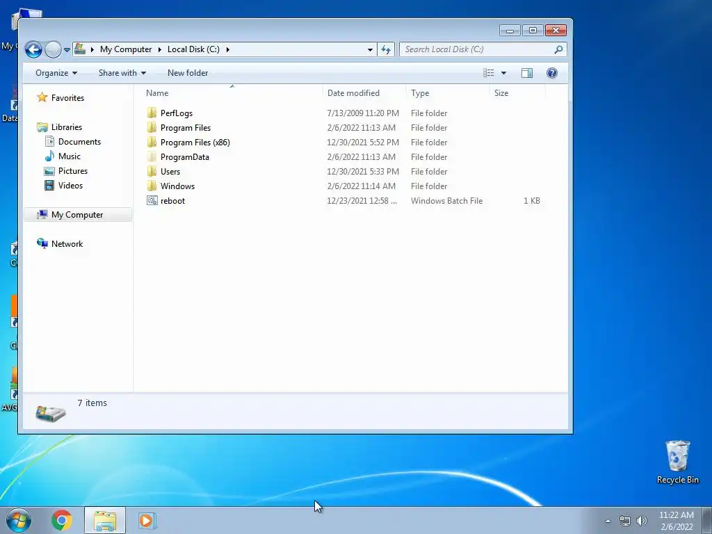Open address bar previous locations dropdown
The image size is (712, 534).
pos(370,49)
